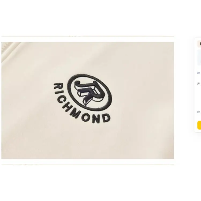Screen dimensions: 201x201
Task: Click the light blue box in side panel
Action: tap(199, 57)
